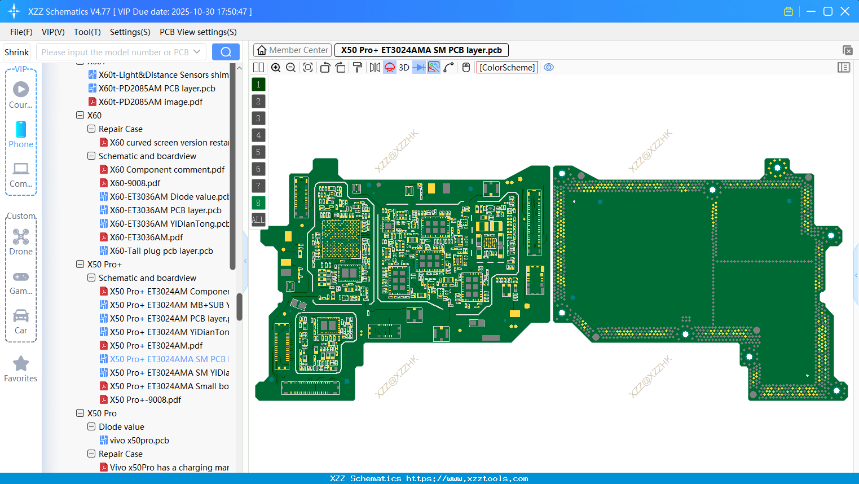This screenshot has width=859, height=484.
Task: Click the Member Center button
Action: pos(292,50)
